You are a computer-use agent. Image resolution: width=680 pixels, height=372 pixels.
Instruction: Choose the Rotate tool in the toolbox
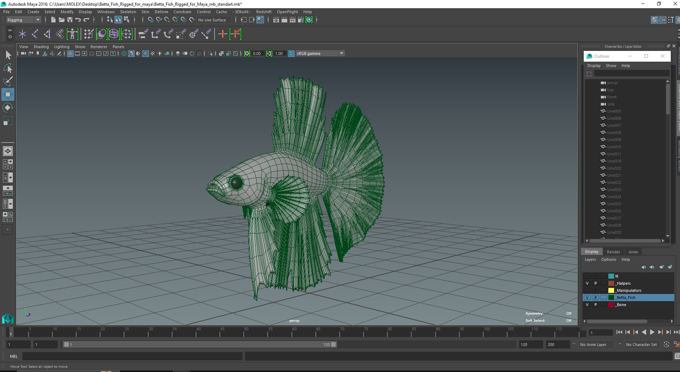(7, 108)
